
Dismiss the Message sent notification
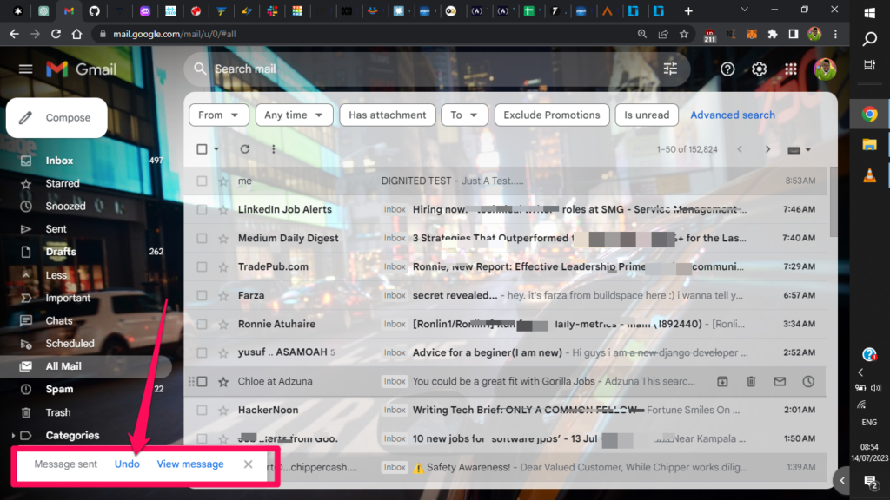(248, 464)
